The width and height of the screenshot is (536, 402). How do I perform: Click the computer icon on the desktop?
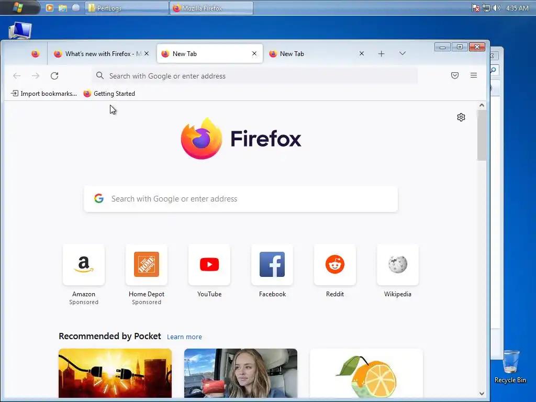(x=20, y=30)
